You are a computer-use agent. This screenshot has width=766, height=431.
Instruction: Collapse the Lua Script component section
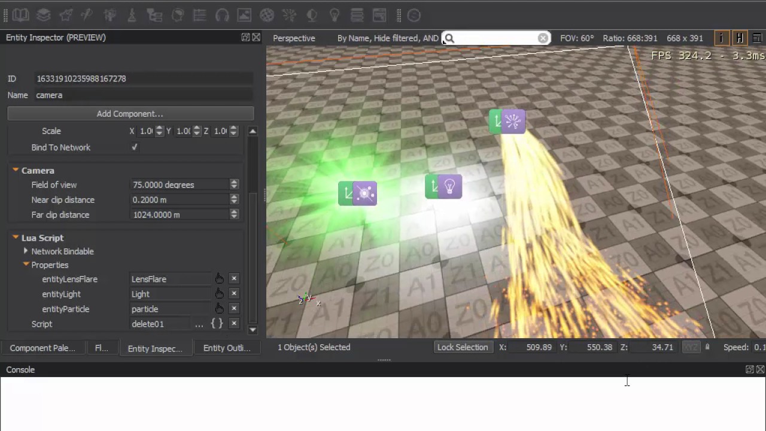pos(16,238)
